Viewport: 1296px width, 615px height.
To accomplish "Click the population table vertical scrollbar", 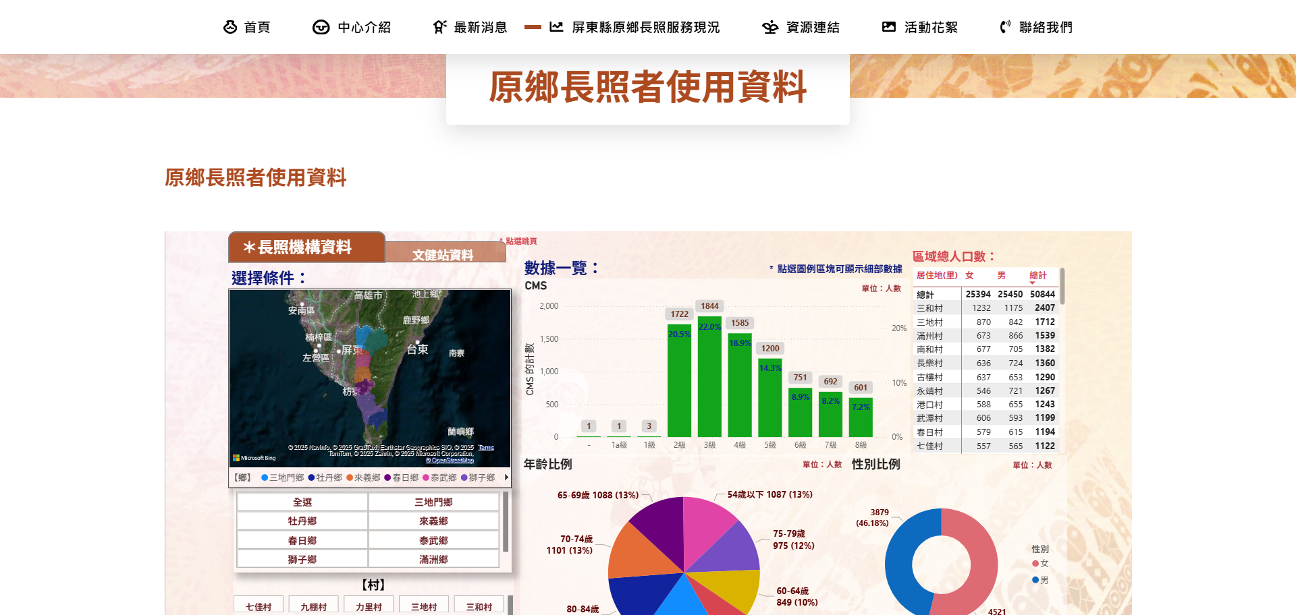I will 1062,287.
